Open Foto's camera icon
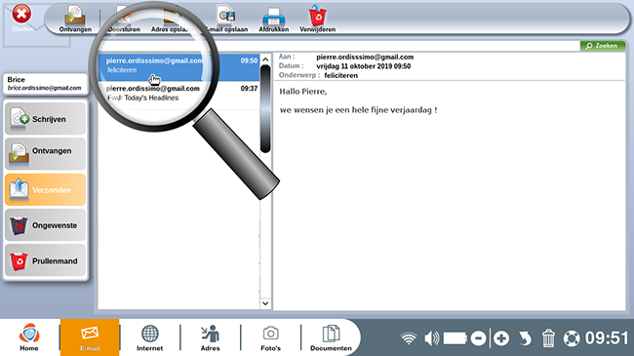Screen dimensions: 634x356 pos(270,337)
